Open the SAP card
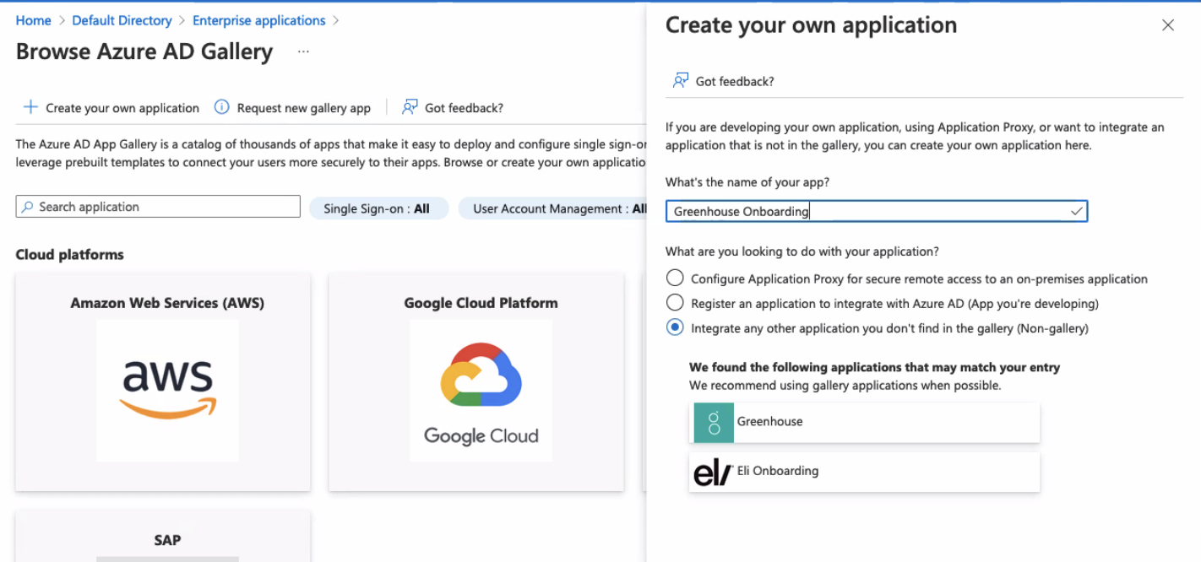This screenshot has height=562, width=1201. (x=163, y=536)
